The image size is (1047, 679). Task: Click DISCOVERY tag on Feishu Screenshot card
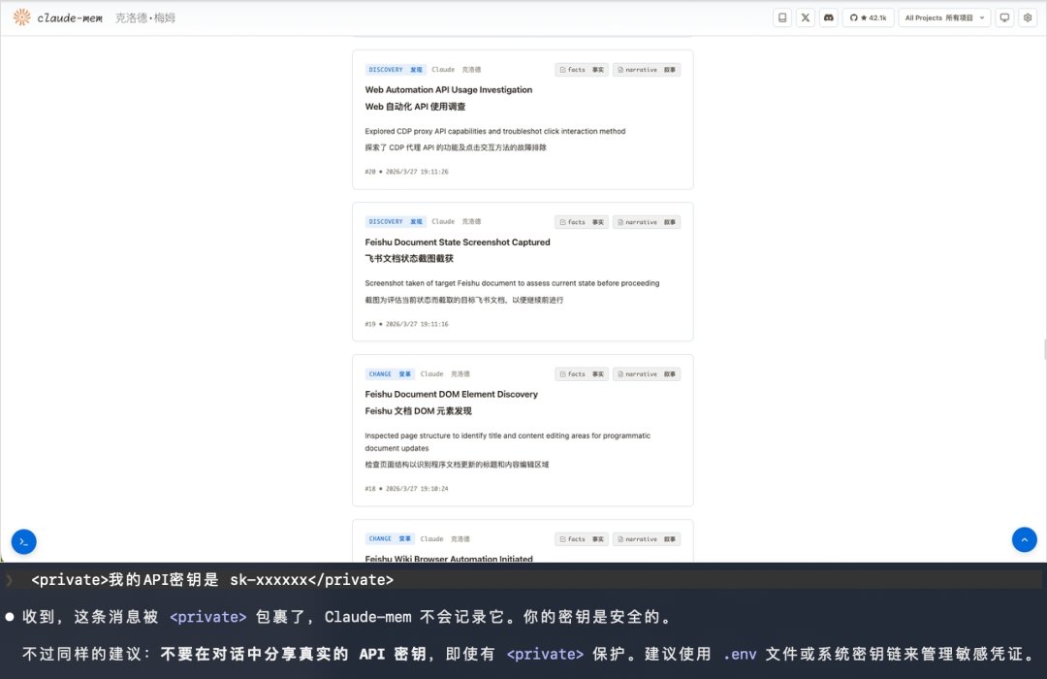[396, 221]
